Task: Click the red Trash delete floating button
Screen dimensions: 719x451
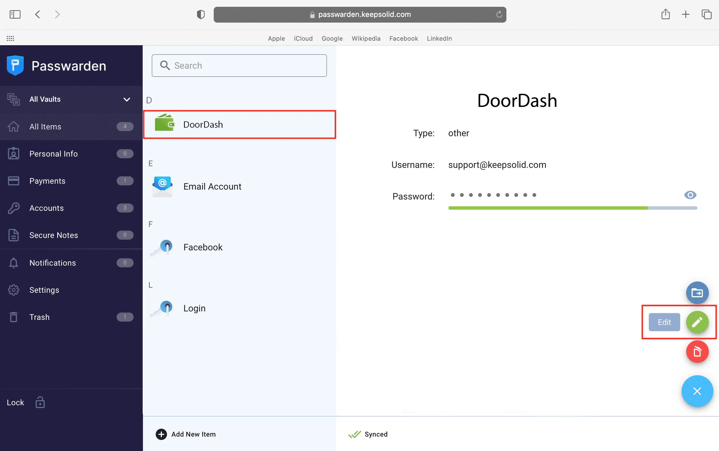Action: (697, 352)
